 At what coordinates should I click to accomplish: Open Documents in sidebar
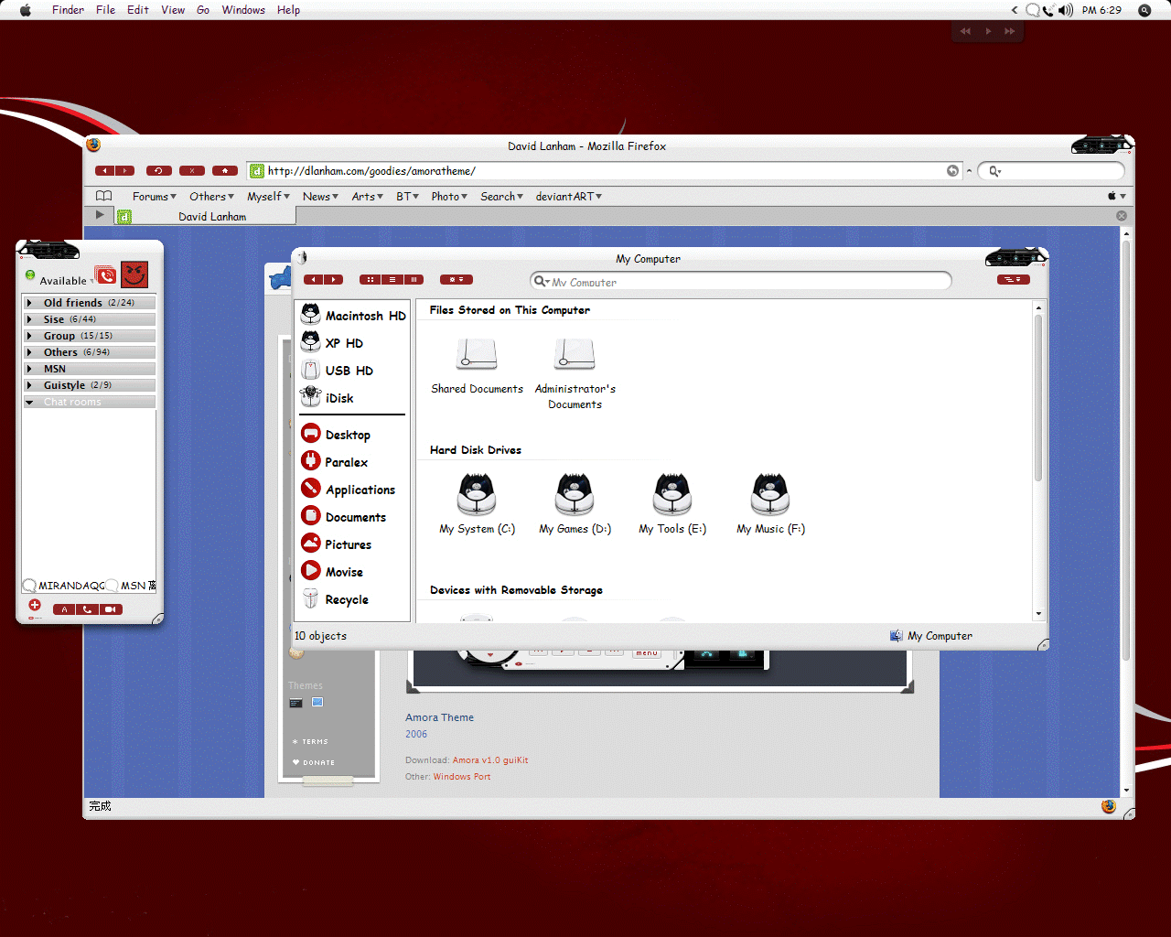pos(344,517)
